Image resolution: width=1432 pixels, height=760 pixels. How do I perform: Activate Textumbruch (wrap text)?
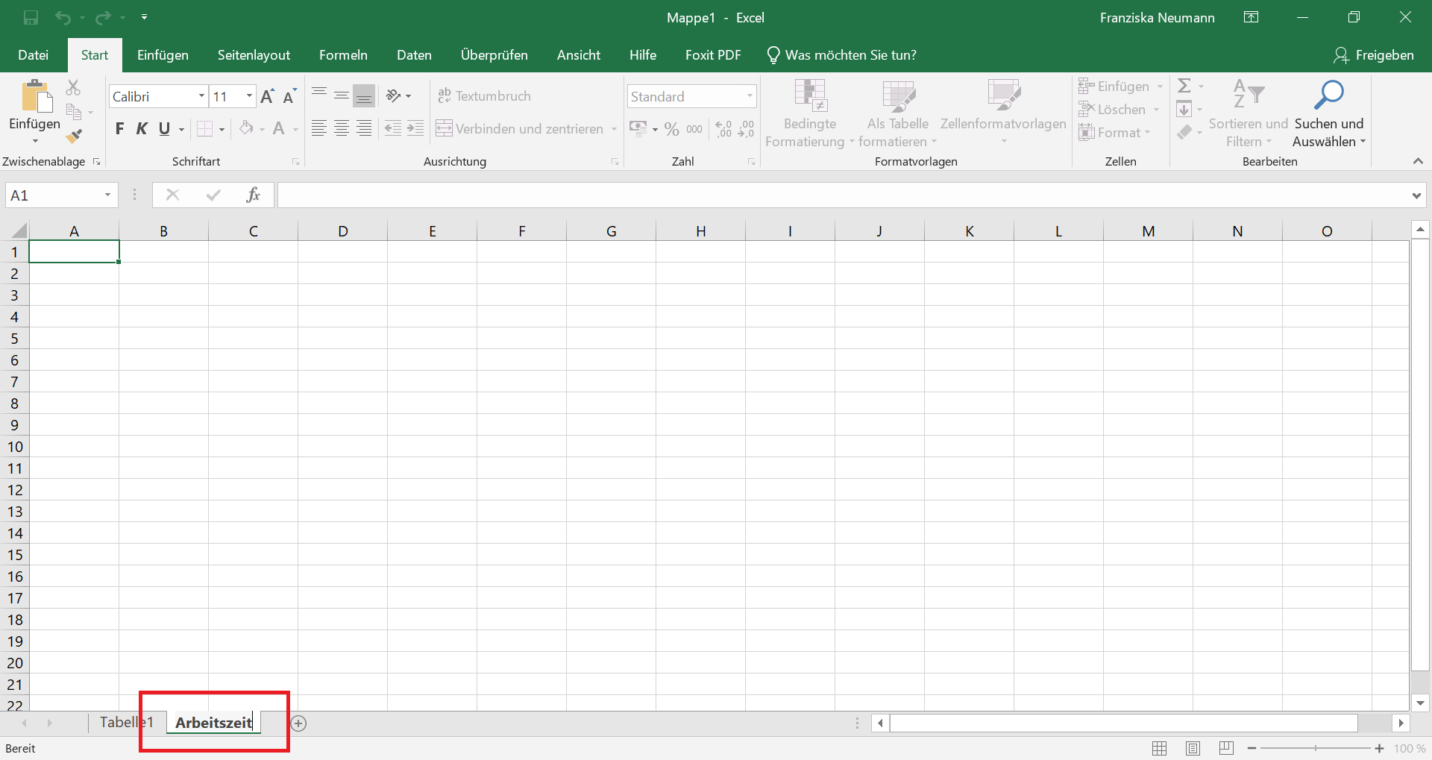click(485, 95)
